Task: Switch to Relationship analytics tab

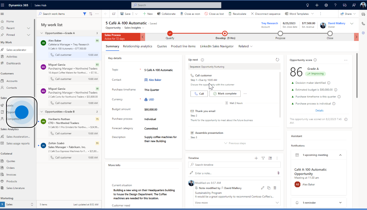Action: coord(138,46)
